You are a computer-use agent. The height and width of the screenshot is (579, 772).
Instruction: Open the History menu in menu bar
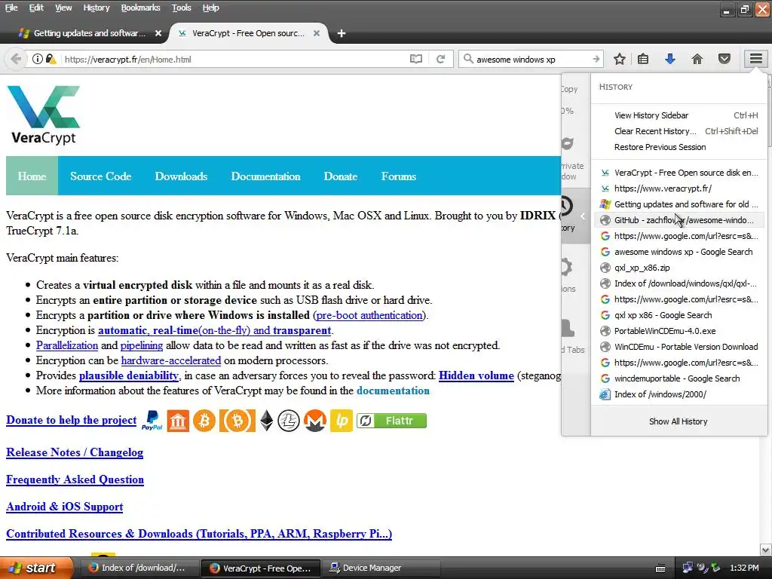click(x=96, y=8)
